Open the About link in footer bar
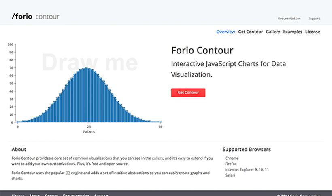 click(x=34, y=195)
